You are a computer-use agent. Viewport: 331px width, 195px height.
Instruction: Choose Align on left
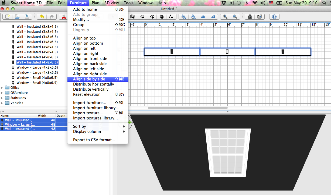click(x=98, y=48)
